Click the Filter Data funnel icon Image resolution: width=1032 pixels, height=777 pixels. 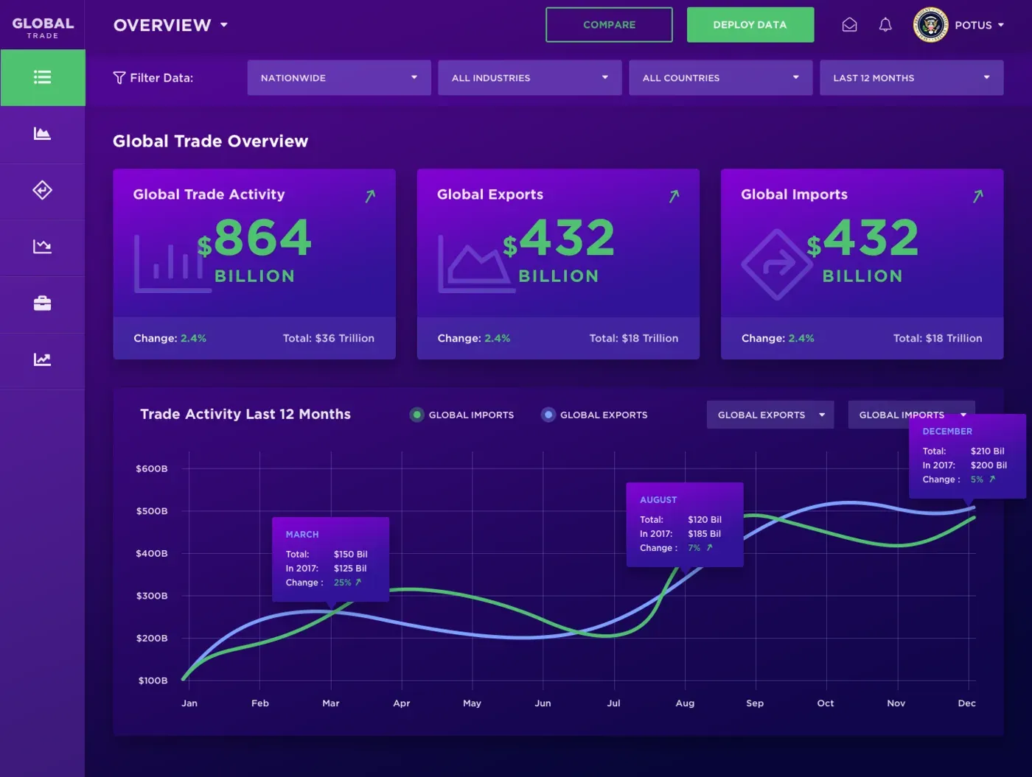pyautogui.click(x=119, y=78)
